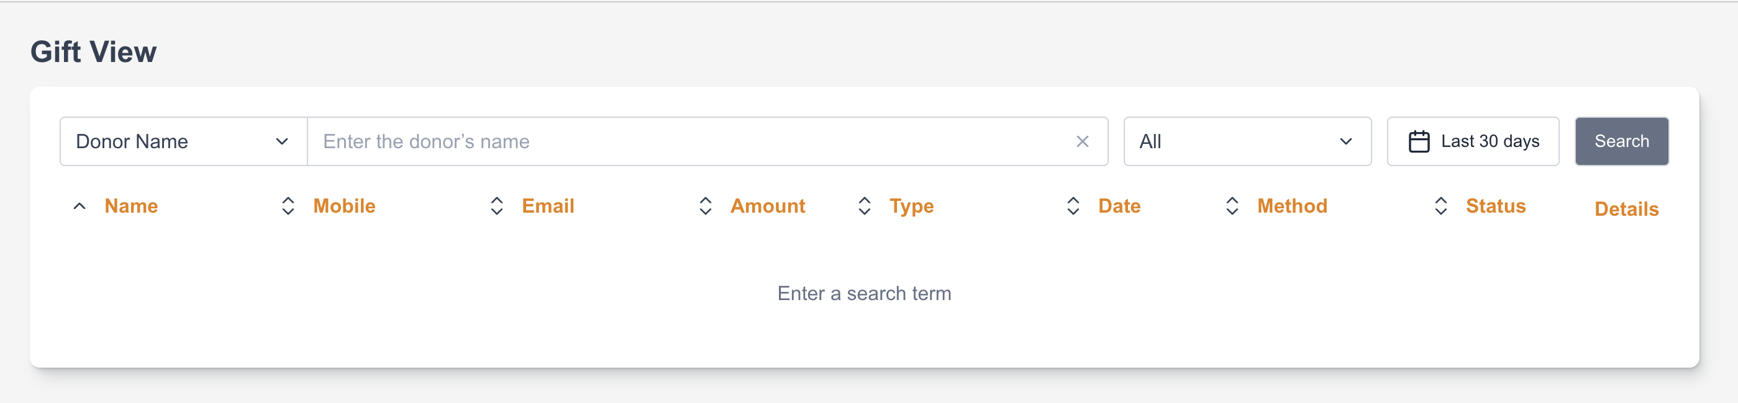This screenshot has height=403, width=1738.
Task: Type in the donor's name input field
Action: tap(688, 141)
